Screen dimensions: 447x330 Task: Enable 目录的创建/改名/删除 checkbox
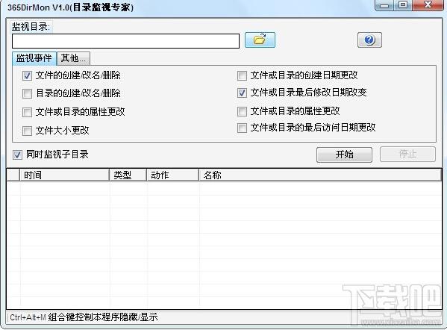(x=27, y=93)
